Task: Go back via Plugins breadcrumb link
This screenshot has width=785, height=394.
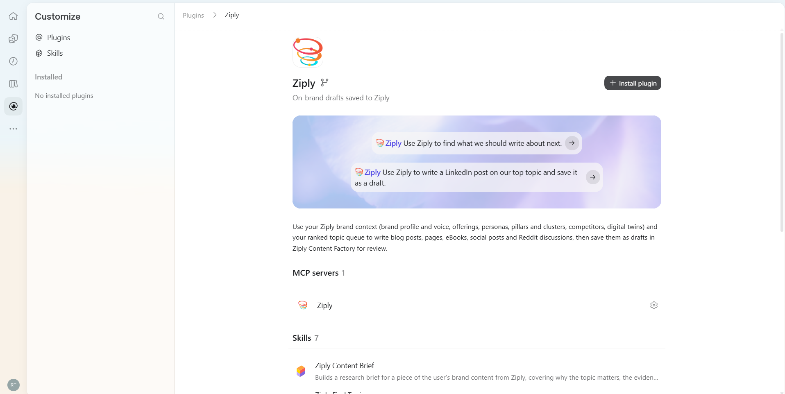Action: 193,15
